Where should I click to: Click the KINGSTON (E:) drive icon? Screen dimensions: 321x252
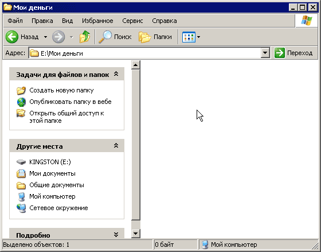pyautogui.click(x=21, y=162)
